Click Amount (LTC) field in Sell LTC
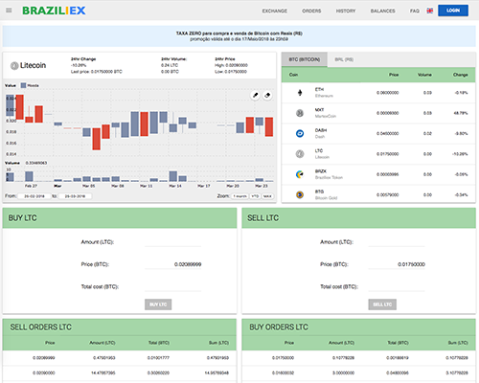479x383 pixels. click(397, 242)
